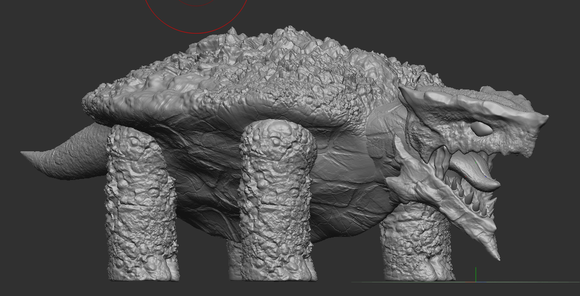The width and height of the screenshot is (580, 296).
Task: Click the green axis line on the floor grid
Action: [476, 274]
